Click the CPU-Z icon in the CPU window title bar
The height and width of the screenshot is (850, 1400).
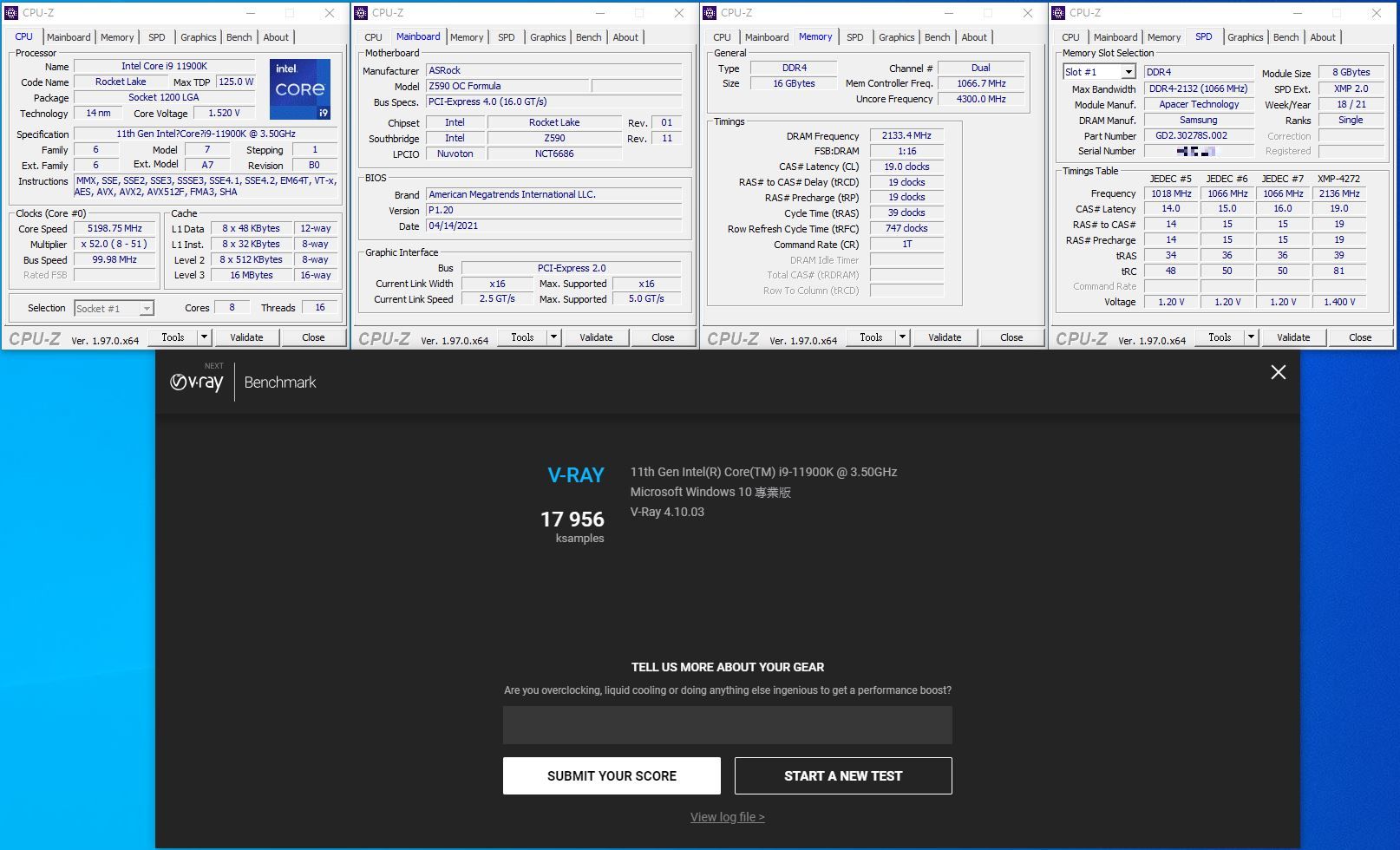pos(11,13)
